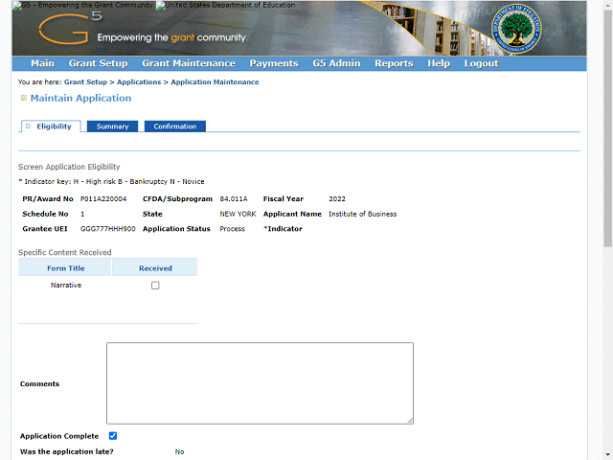Screen dimensions: 613x460
Task: Click the Logout link
Action: pyautogui.click(x=481, y=63)
